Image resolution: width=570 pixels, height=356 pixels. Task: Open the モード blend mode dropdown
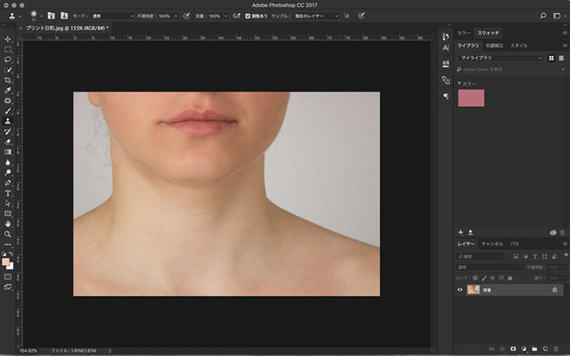point(112,16)
